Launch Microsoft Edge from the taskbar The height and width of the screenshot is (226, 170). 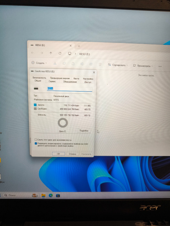[51, 195]
